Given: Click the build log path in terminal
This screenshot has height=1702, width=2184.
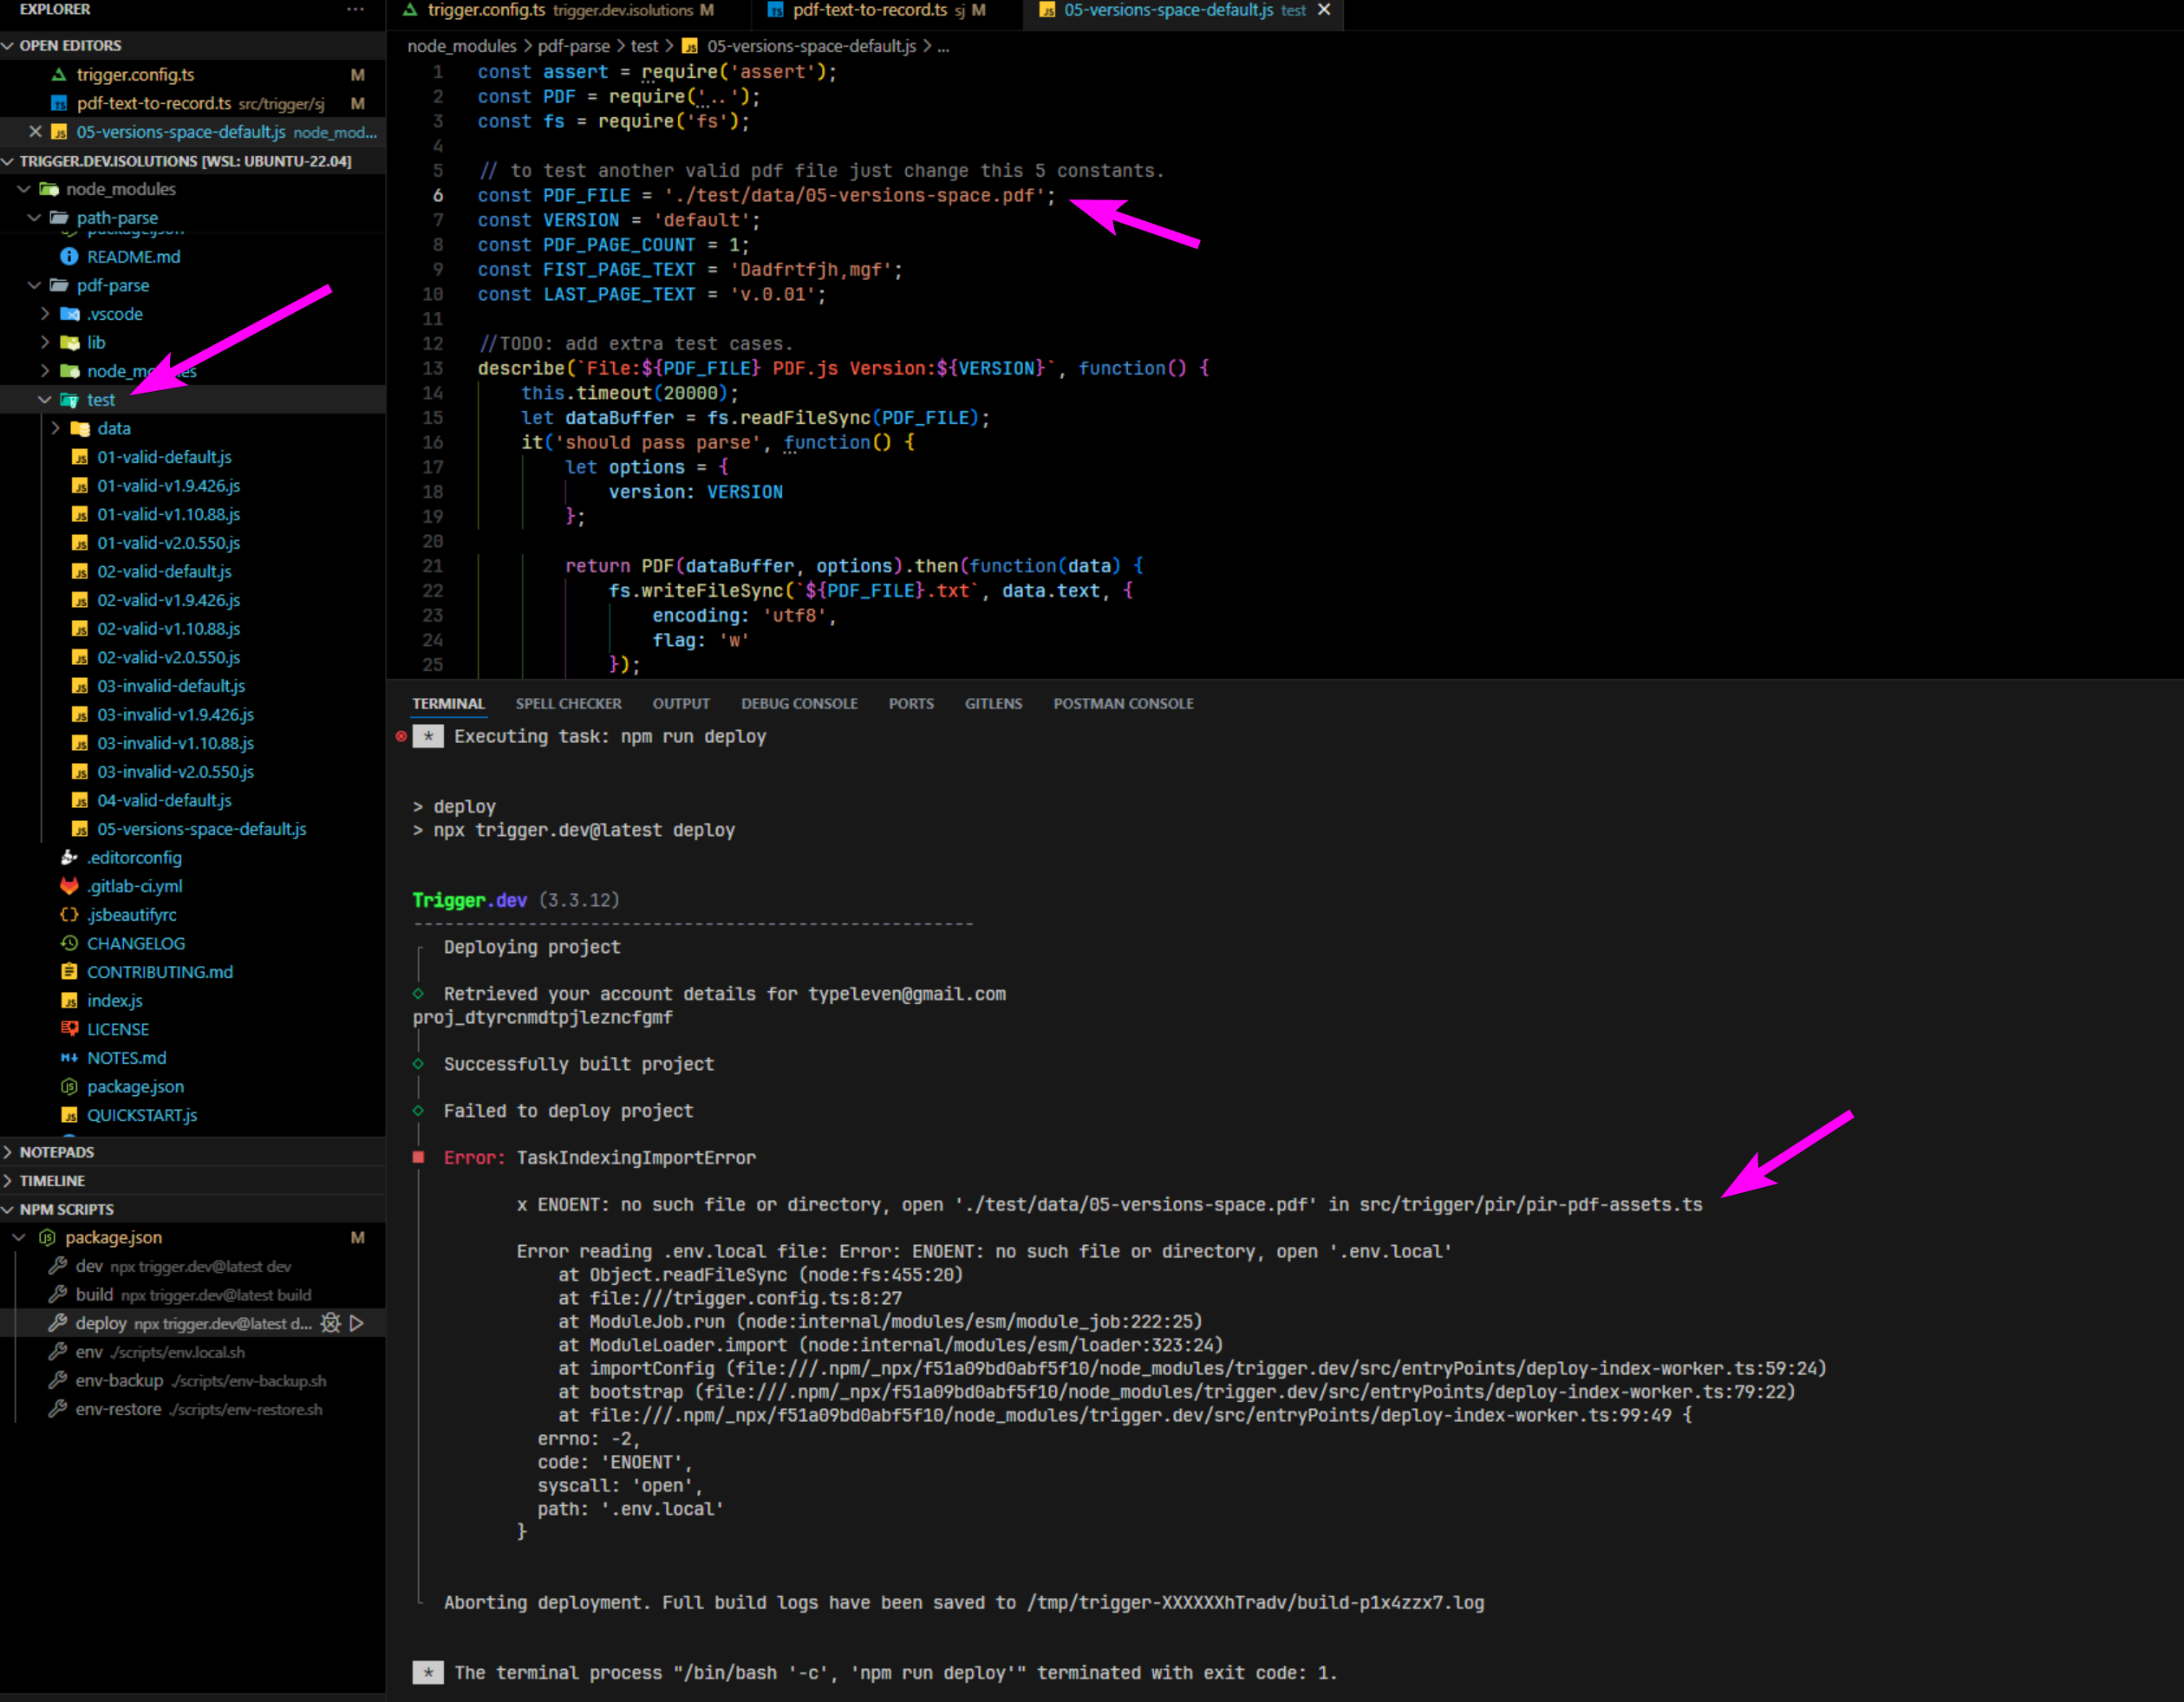Looking at the screenshot, I should pos(1255,1603).
